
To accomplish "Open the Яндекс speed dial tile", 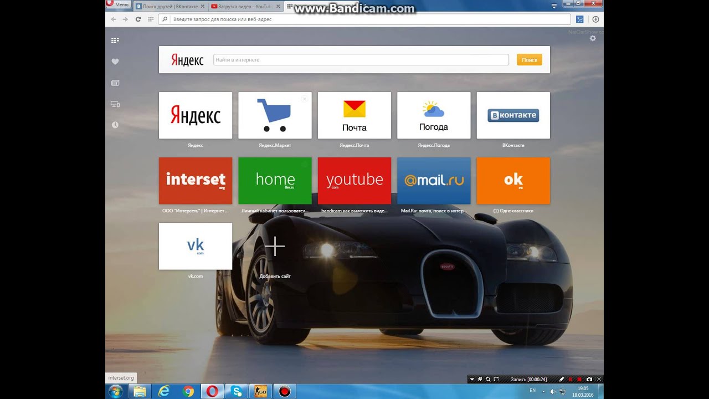I will coord(196,115).
